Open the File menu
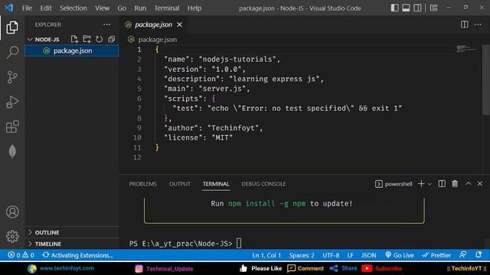 pos(27,8)
